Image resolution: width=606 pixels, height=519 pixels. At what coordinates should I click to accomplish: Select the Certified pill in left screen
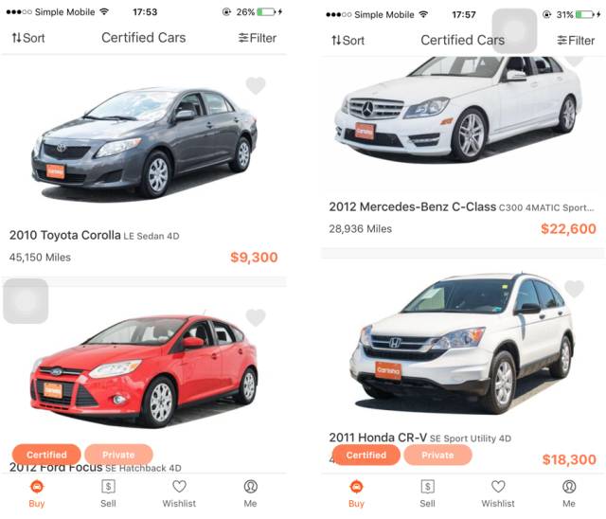46,455
